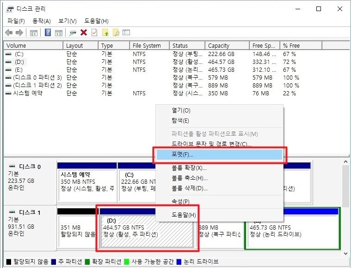The height and width of the screenshot is (268, 351).
Task: Click the blue 논리 드라이브 legend swatch
Action: tap(179, 262)
